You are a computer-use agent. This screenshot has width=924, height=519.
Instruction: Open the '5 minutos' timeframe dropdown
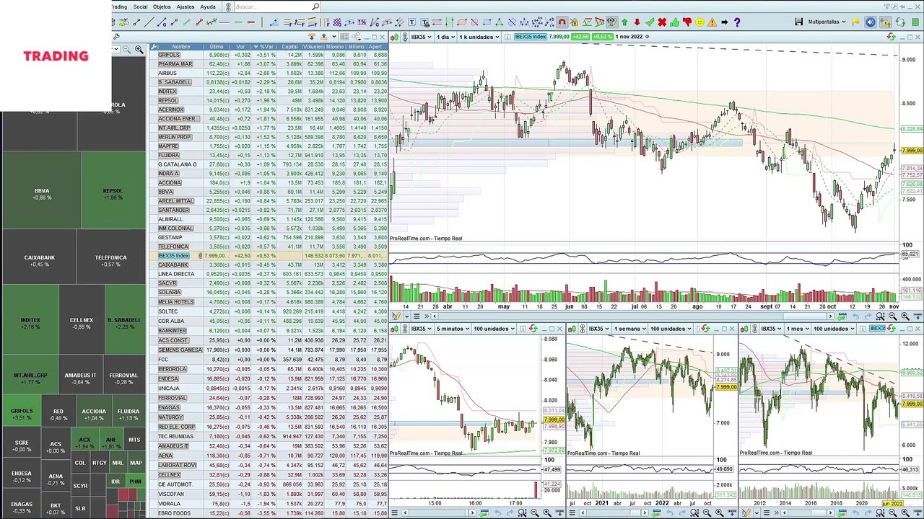coord(453,329)
